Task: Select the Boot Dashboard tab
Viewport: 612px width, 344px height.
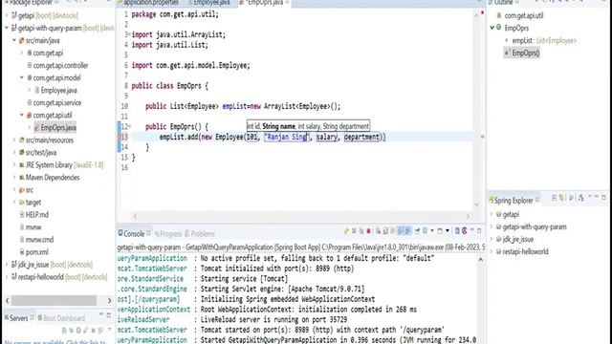Action: click(61, 318)
